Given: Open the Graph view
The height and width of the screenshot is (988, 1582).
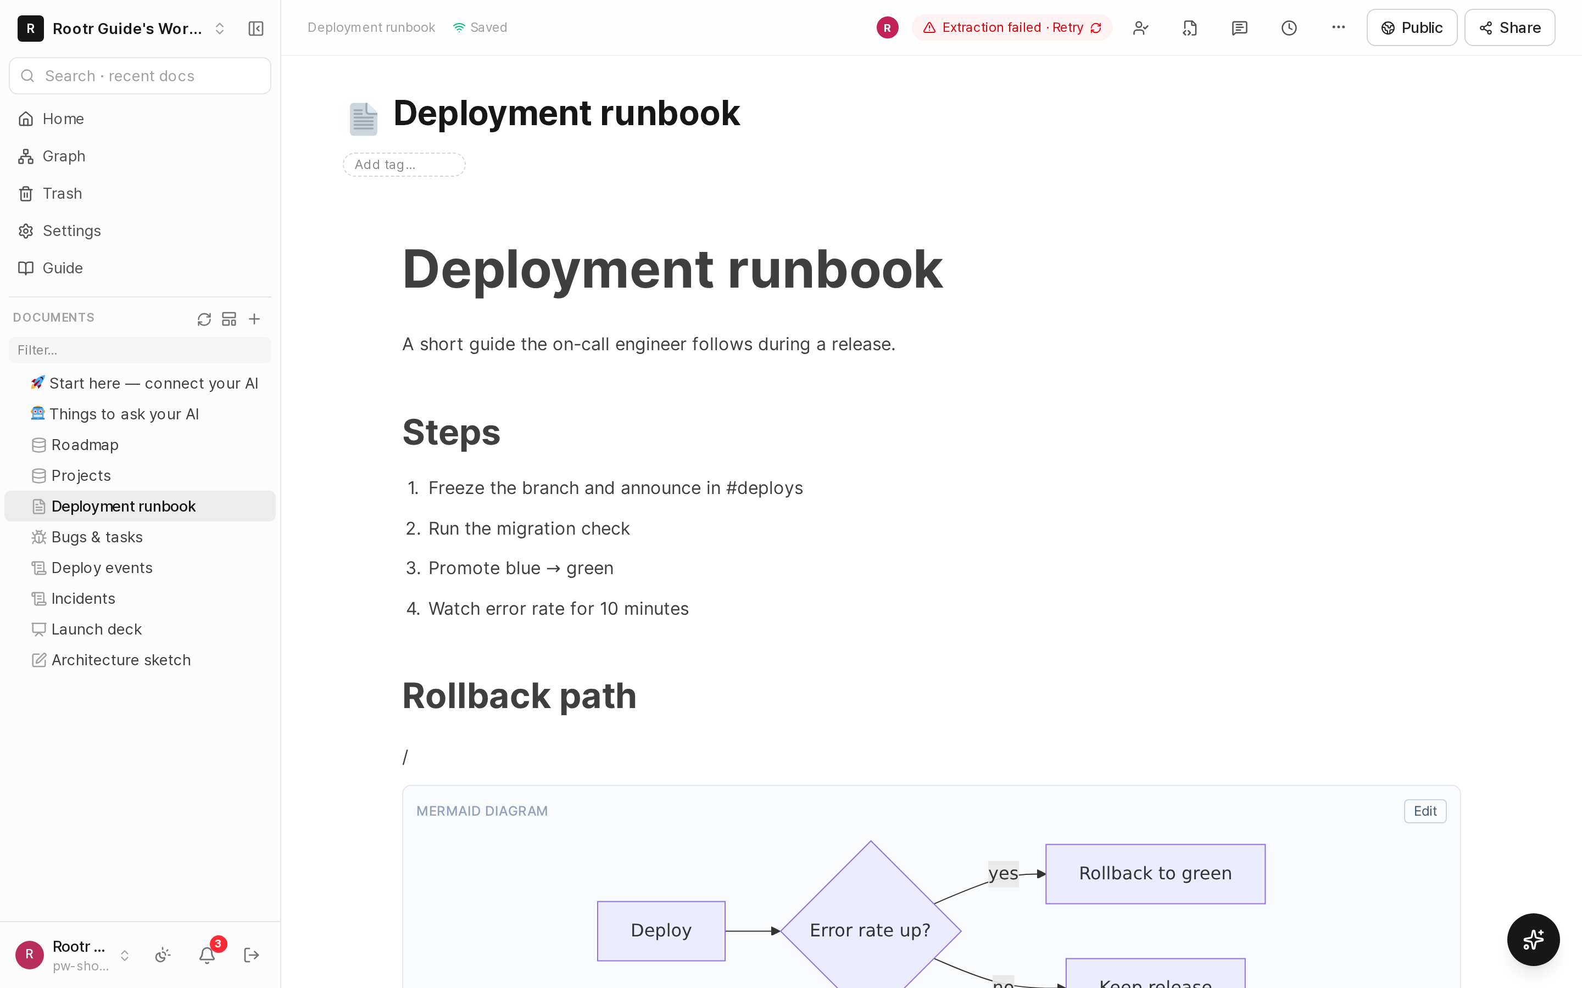Looking at the screenshot, I should coord(140,155).
